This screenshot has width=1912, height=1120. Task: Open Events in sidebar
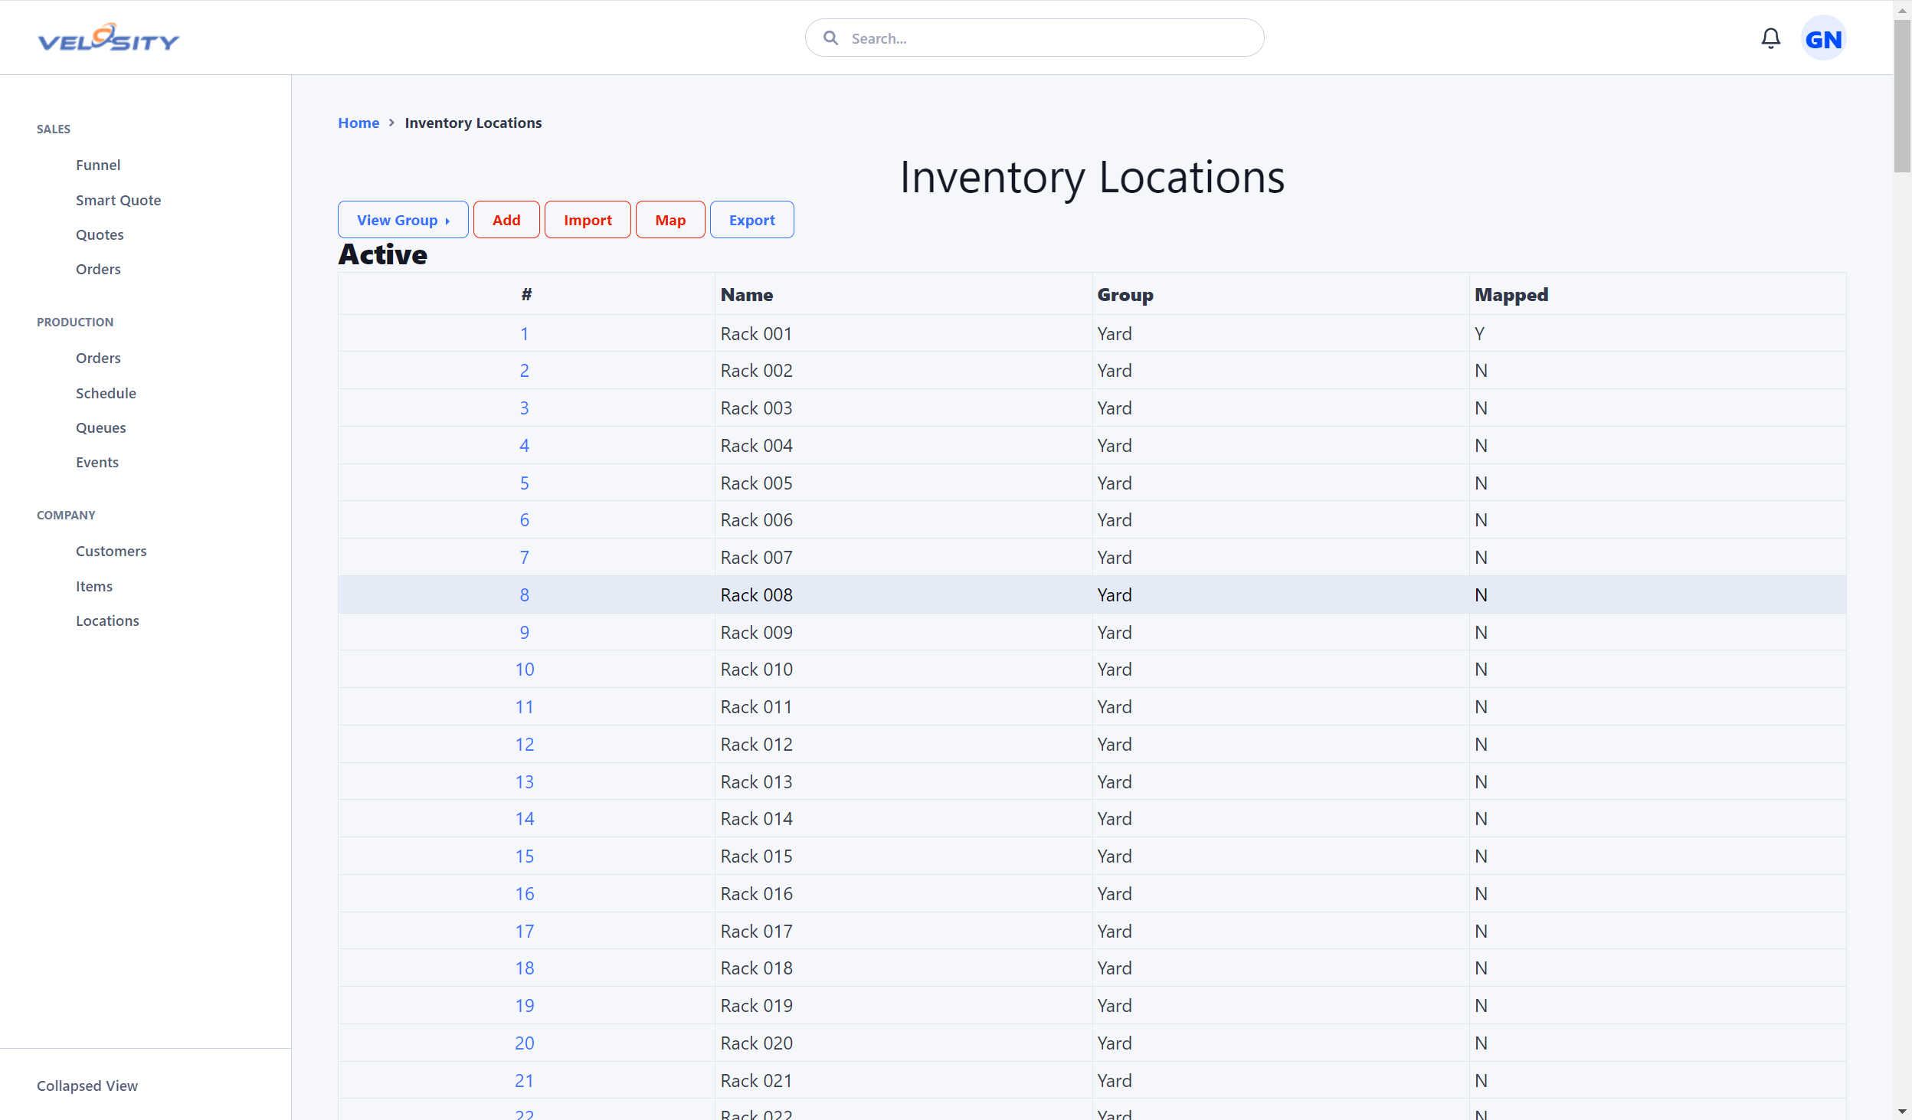coord(97,462)
